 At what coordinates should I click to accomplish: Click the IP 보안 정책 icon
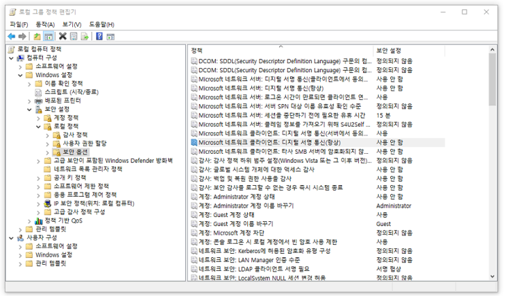(x=48, y=203)
